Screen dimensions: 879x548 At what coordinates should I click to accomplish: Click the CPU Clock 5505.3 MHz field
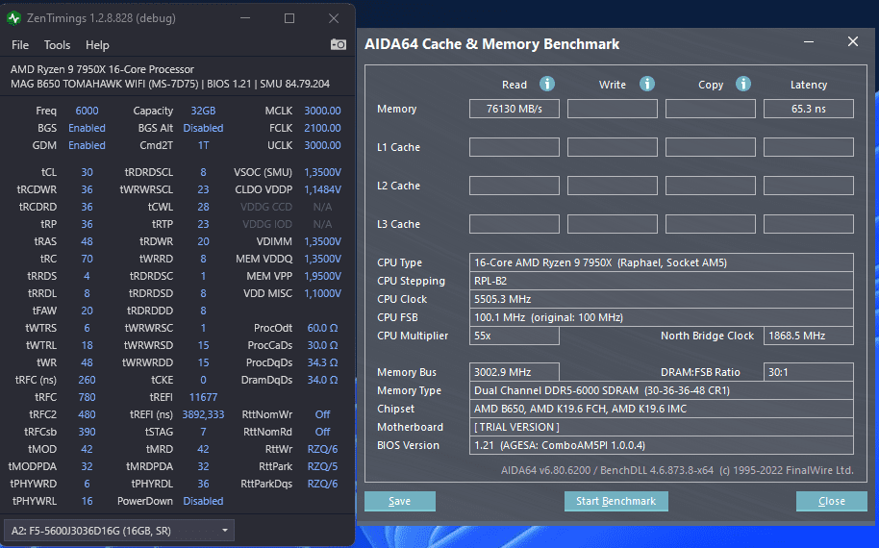662,299
